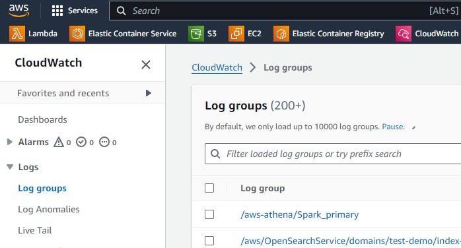Screen dimensions: 461x248
Task: Open the Services grid menu icon
Action: tap(57, 11)
